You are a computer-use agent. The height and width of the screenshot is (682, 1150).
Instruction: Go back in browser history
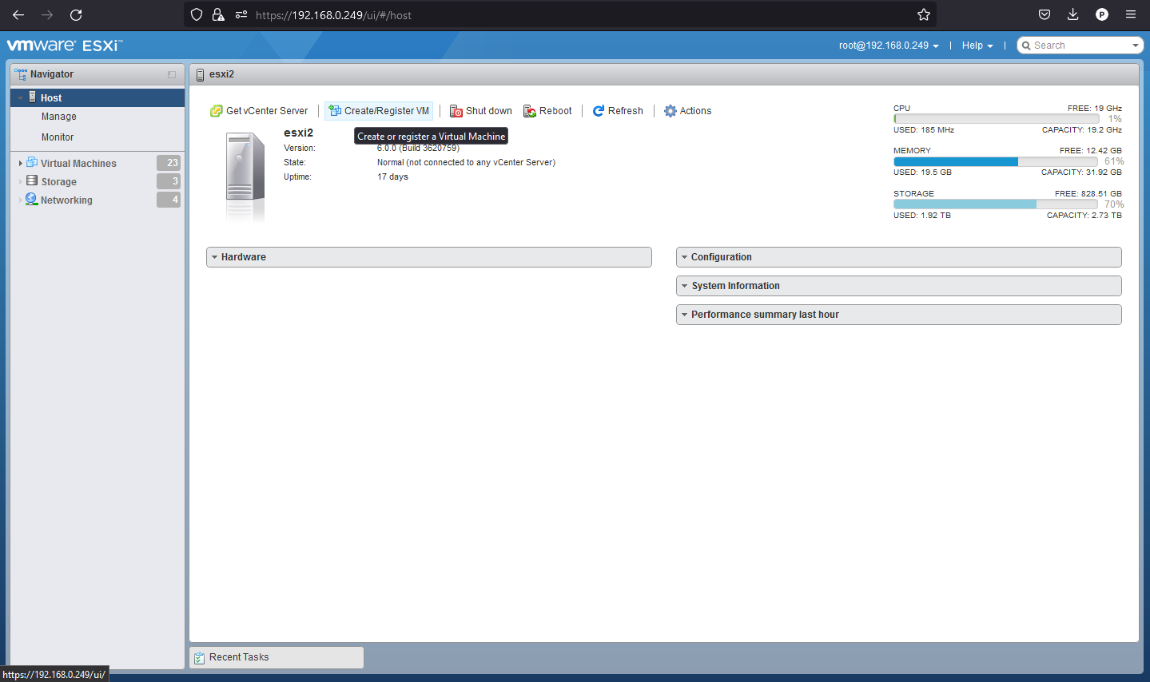pos(18,14)
